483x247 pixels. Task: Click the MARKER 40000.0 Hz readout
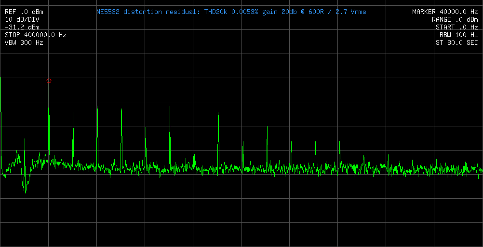tap(445, 12)
